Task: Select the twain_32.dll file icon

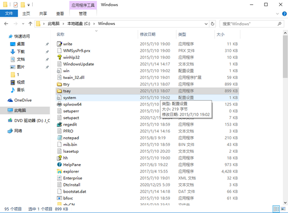Action: [59, 77]
